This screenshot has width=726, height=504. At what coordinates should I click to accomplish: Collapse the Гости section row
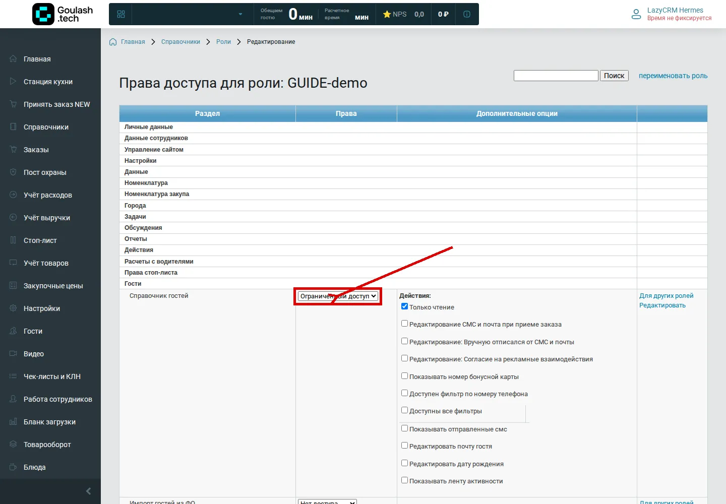coord(378,284)
